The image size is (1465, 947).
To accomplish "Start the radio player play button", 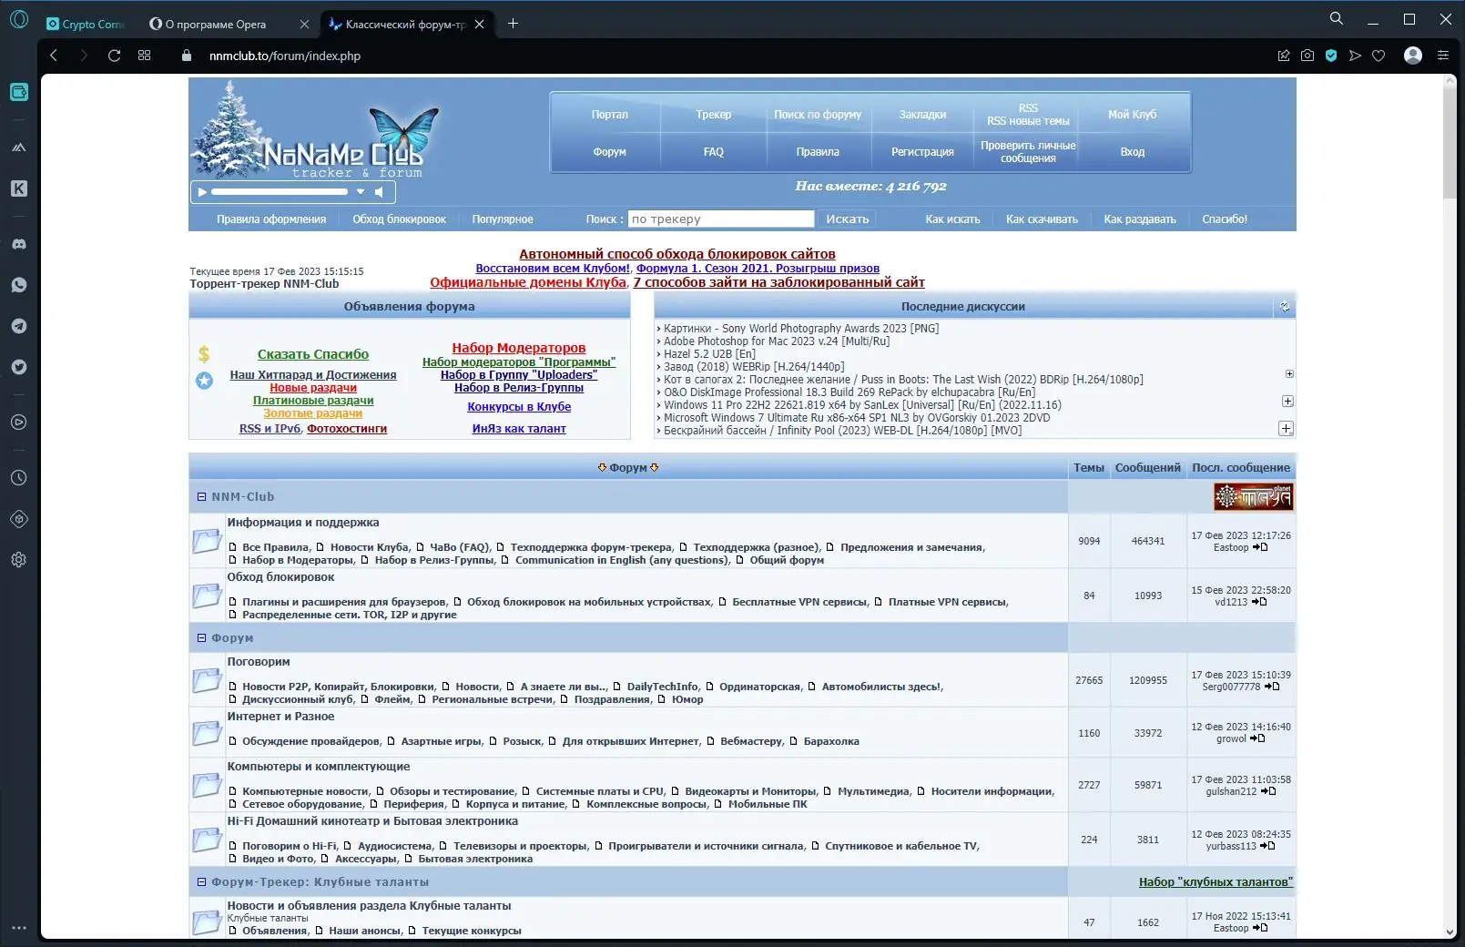I will point(202,192).
